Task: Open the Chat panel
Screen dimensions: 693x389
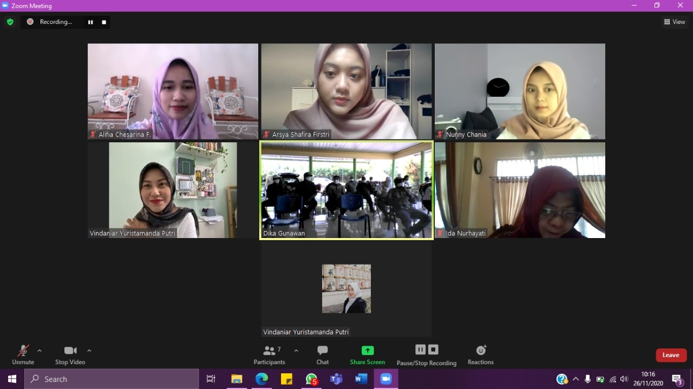Action: coord(323,355)
